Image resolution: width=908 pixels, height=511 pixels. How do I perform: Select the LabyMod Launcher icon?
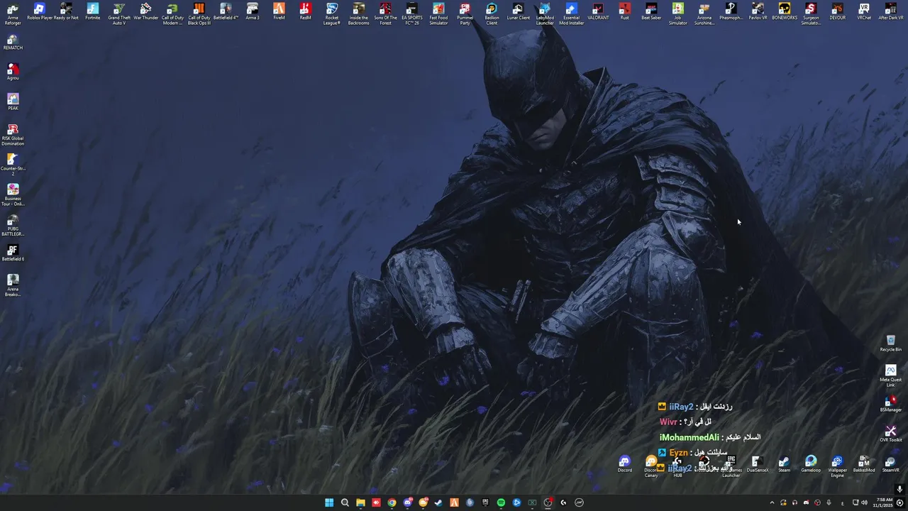pos(545,13)
